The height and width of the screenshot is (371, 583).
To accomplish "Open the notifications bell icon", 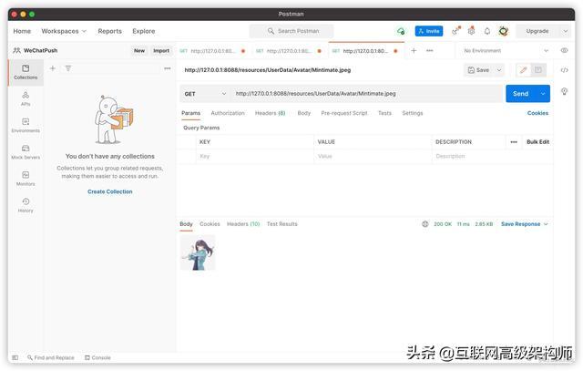I will click(x=487, y=31).
